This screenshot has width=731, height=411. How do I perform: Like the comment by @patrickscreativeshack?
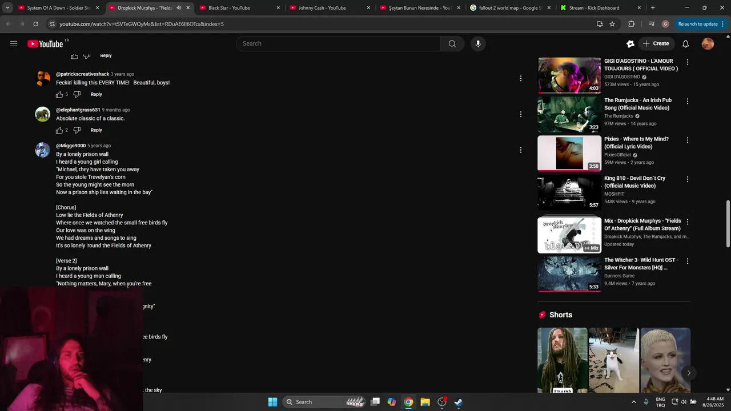59,94
